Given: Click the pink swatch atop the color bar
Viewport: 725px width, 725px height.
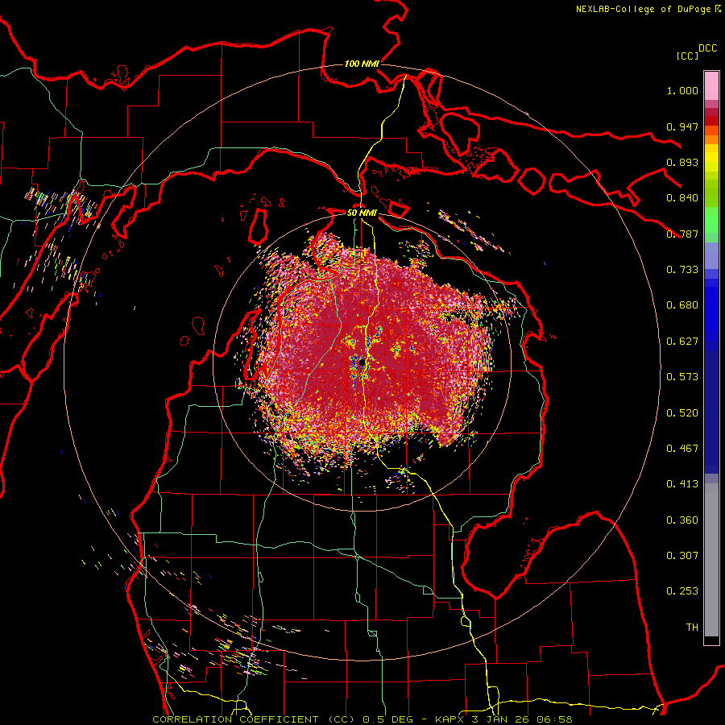Looking at the screenshot, I should coord(711,86).
